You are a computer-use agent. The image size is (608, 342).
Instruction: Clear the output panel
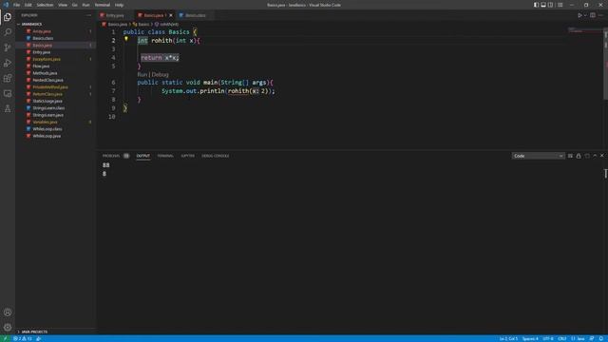tap(570, 156)
